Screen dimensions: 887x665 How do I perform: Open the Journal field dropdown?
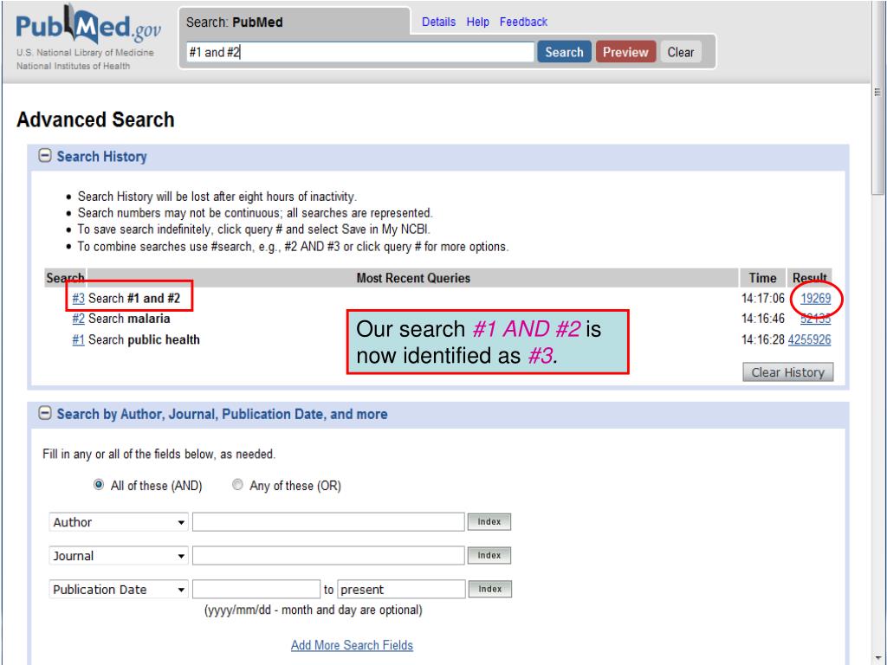119,556
